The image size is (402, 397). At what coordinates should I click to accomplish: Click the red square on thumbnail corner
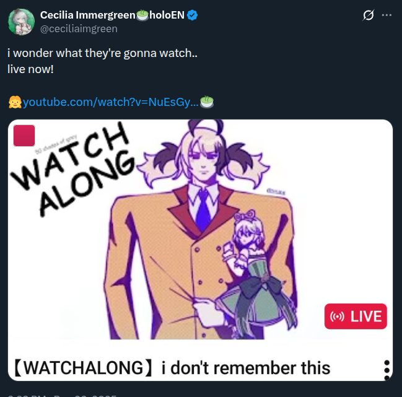[24, 136]
